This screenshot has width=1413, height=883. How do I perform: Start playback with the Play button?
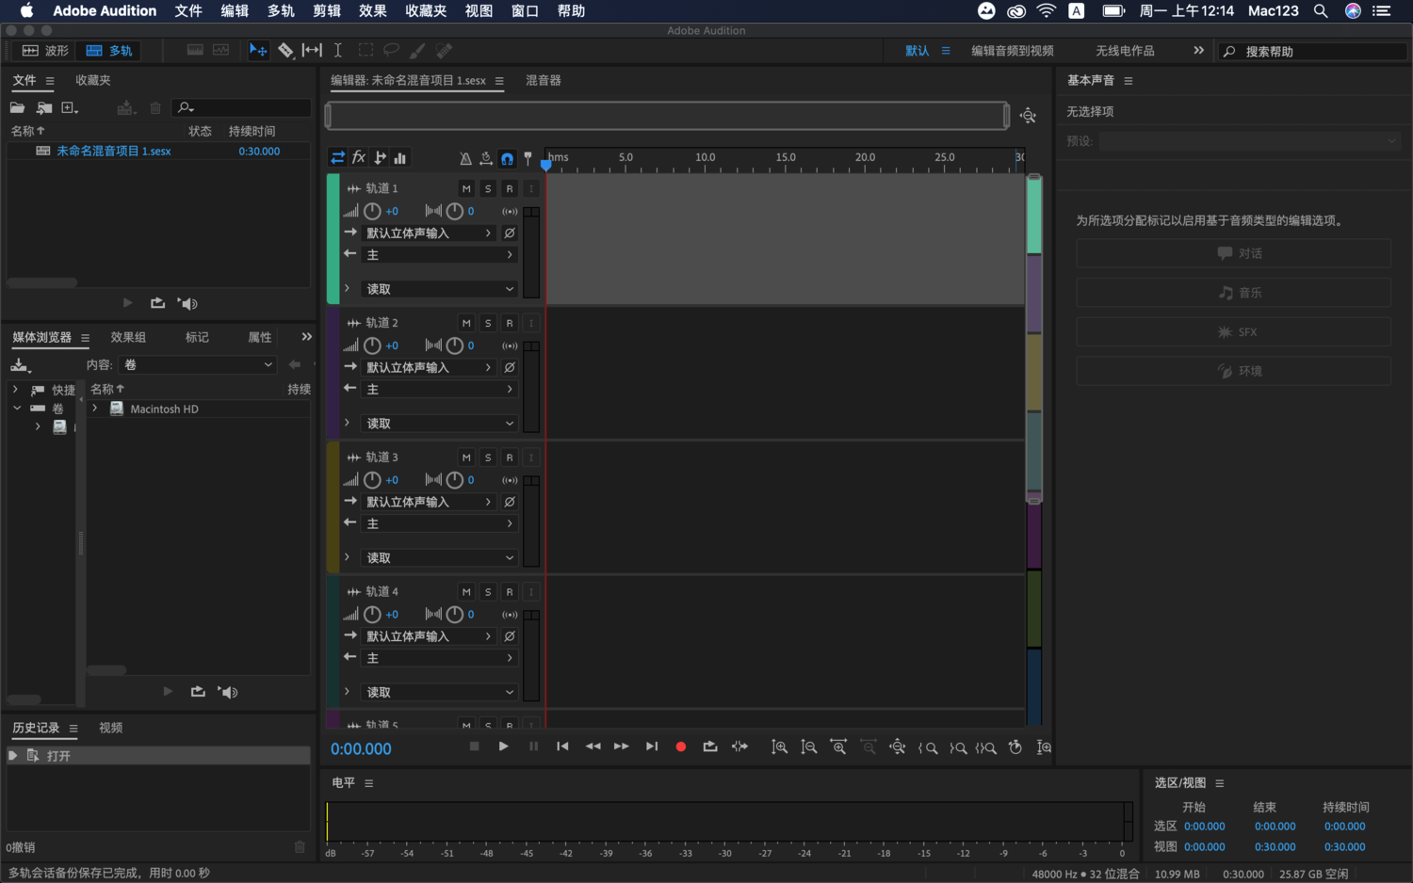504,747
